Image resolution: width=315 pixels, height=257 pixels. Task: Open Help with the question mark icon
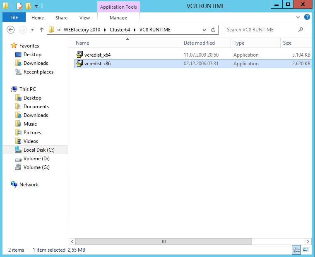[307, 17]
